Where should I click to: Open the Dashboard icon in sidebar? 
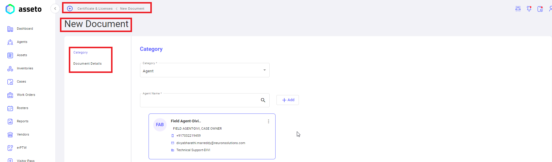click(10, 29)
